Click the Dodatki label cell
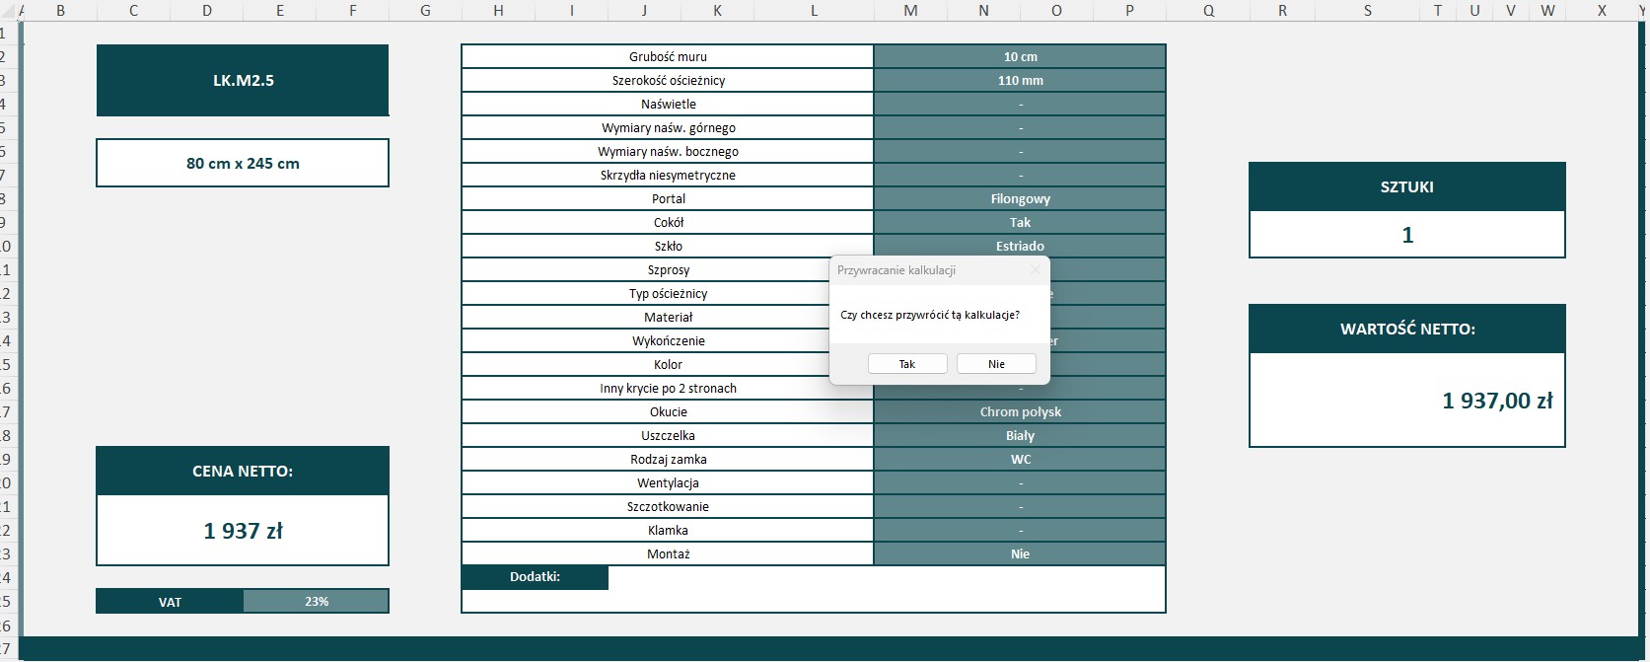 [535, 577]
